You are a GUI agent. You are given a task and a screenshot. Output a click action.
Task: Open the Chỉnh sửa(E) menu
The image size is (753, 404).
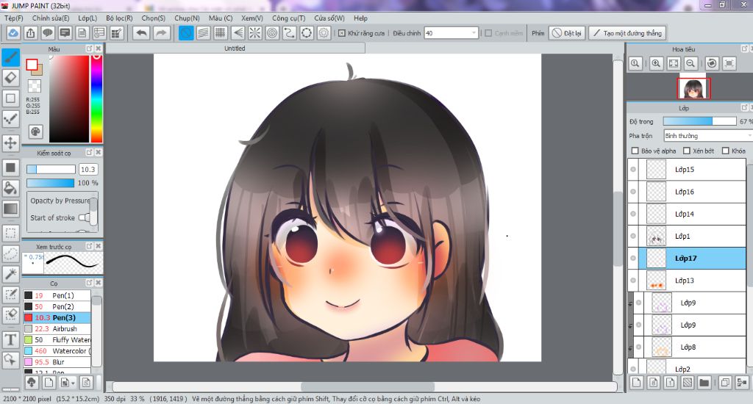pos(51,18)
